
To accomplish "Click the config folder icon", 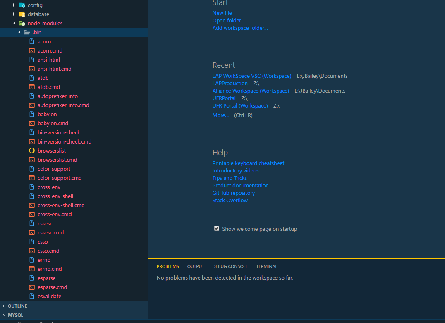I will click(x=22, y=5).
